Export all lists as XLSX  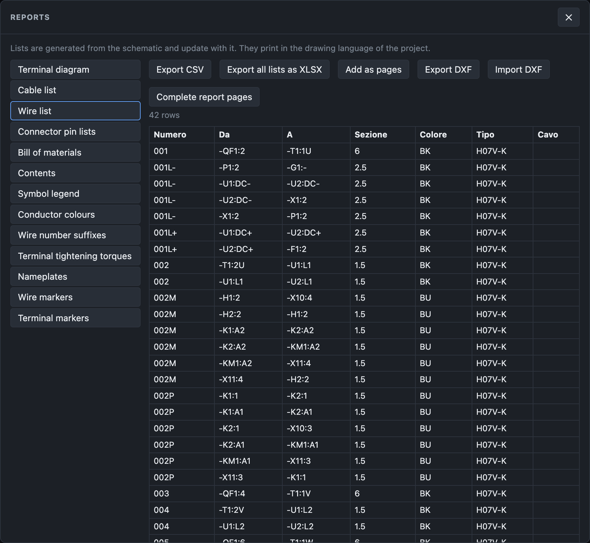pos(274,70)
